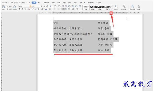The image size is (154, 92).
Task: Click the phonetic guide icon
Action: pos(50,6)
